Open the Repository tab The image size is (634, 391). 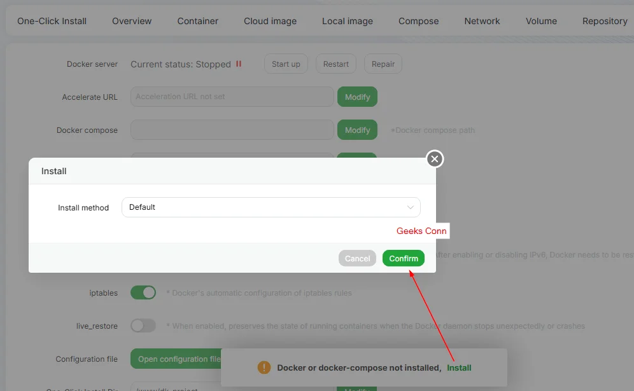604,21
